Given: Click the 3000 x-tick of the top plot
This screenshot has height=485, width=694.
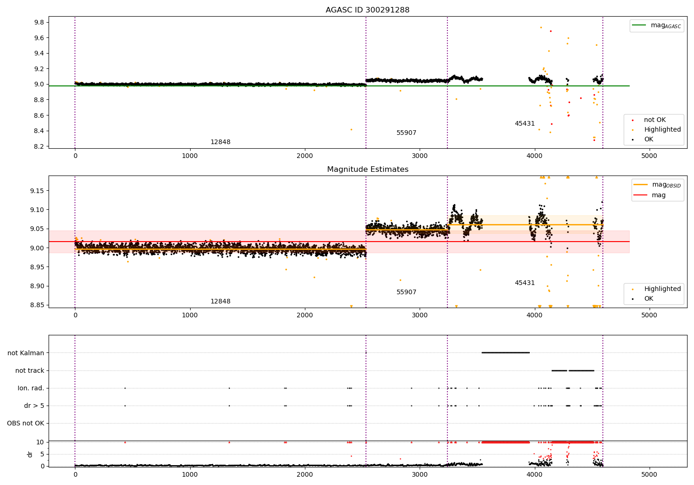Looking at the screenshot, I should pyautogui.click(x=420, y=156).
